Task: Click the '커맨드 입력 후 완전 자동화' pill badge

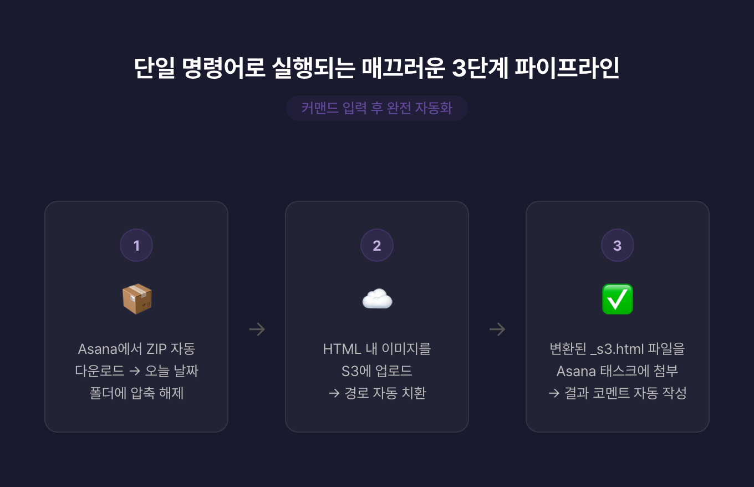Action: [x=377, y=108]
